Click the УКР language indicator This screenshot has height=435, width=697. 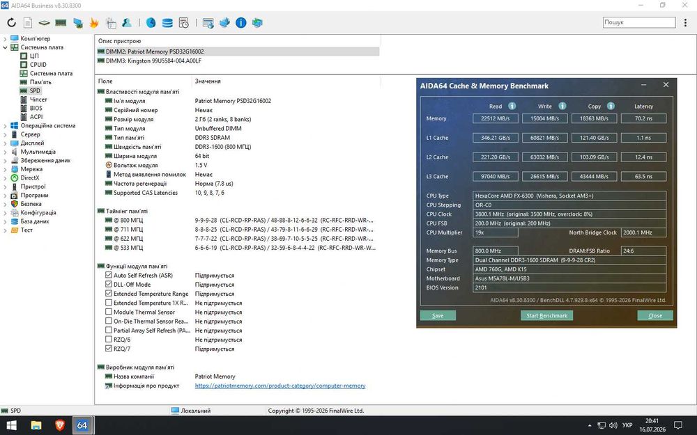click(627, 425)
